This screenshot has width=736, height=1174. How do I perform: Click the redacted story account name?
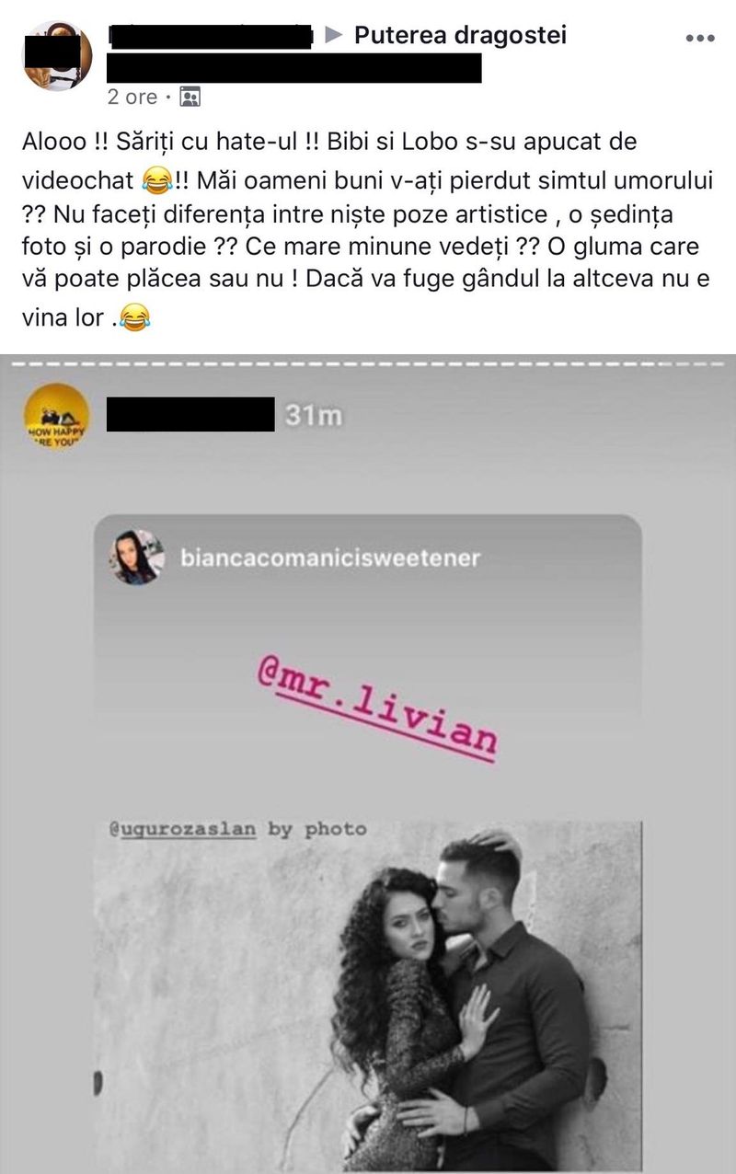[x=190, y=414]
